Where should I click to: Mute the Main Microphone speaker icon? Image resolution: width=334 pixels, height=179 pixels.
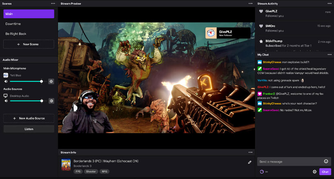tap(6, 81)
